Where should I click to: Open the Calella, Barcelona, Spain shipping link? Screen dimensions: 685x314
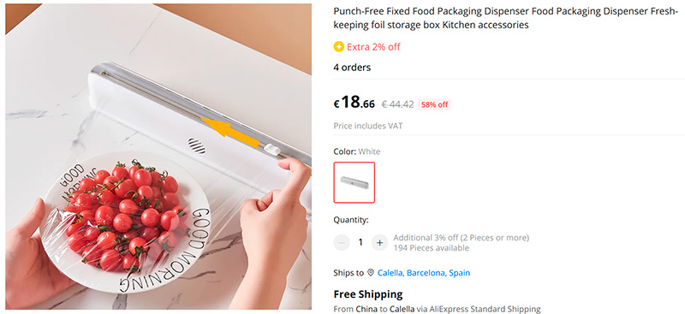[424, 273]
